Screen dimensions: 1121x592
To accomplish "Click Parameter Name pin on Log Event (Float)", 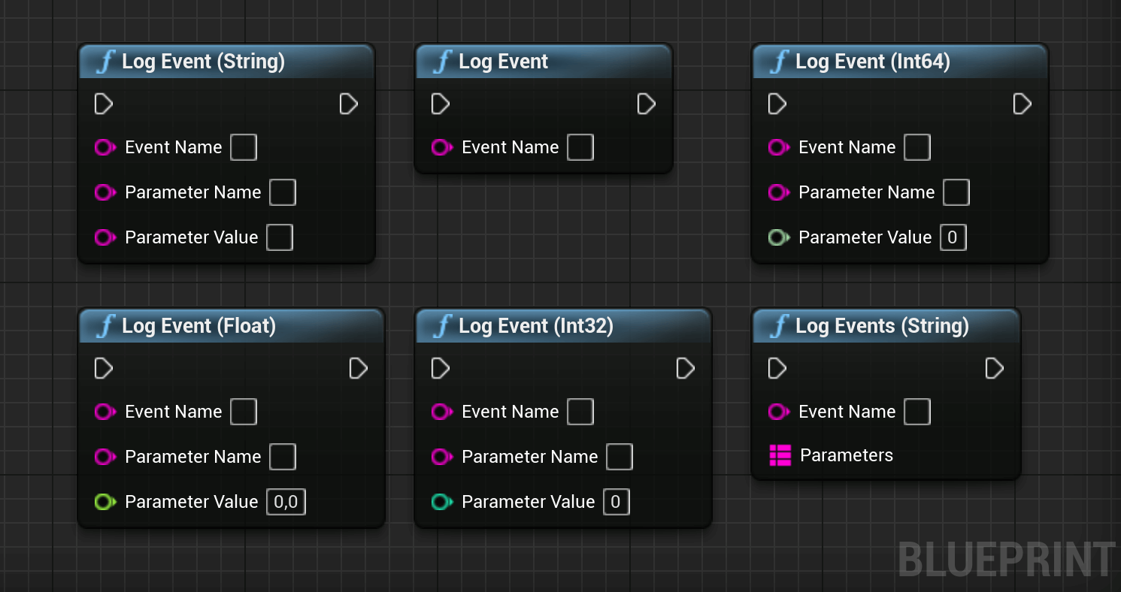I will coord(105,457).
